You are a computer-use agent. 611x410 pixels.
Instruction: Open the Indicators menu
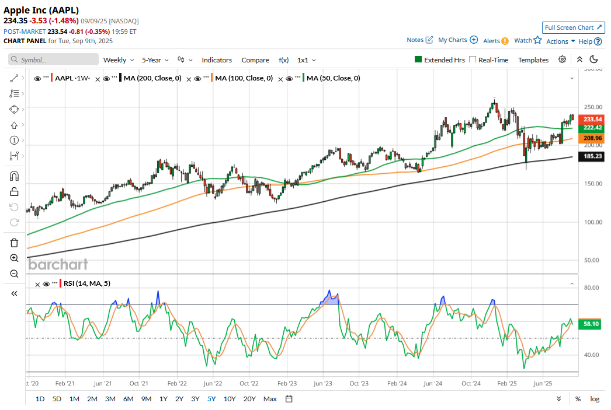click(217, 60)
